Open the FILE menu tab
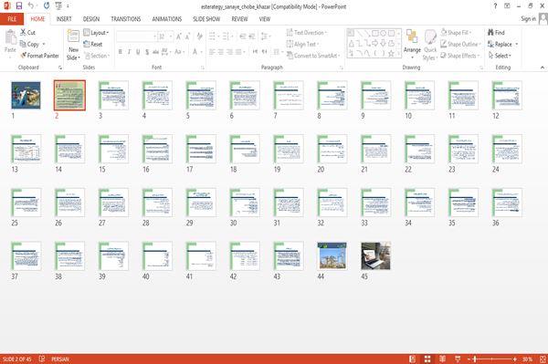This screenshot has width=548, height=364. pos(12,19)
